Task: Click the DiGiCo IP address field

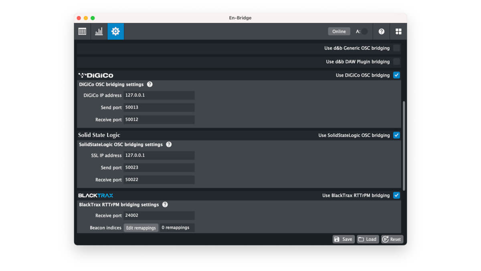Action: pyautogui.click(x=159, y=95)
